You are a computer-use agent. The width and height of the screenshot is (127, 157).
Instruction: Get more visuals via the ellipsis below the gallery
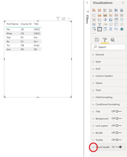tap(94, 34)
